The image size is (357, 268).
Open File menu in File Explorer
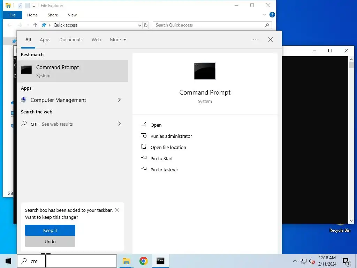13,15
